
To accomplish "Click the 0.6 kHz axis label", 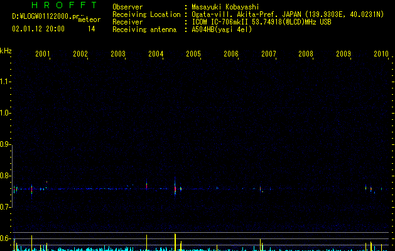I will coord(5,238).
